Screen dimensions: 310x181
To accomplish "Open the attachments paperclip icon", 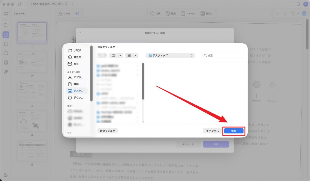I will (6, 72).
